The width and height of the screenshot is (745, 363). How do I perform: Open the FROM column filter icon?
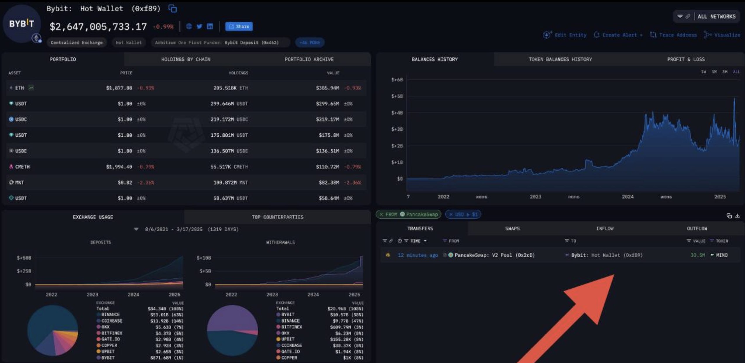pyautogui.click(x=445, y=241)
